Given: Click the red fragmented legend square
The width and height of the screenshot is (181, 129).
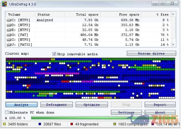Looking at the screenshot, I should [x=72, y=124].
